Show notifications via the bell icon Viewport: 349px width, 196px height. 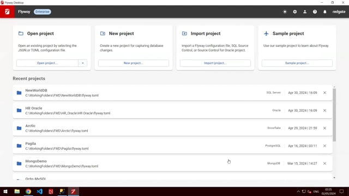[x=325, y=12]
